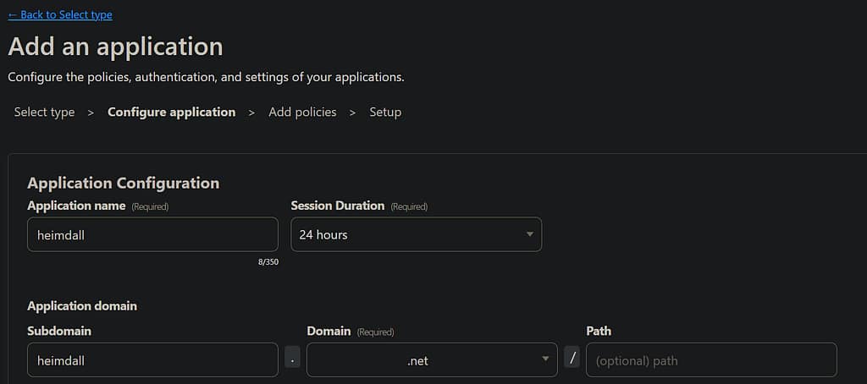Click the optional Path input field
Screen dimensions: 867x384
click(711, 359)
